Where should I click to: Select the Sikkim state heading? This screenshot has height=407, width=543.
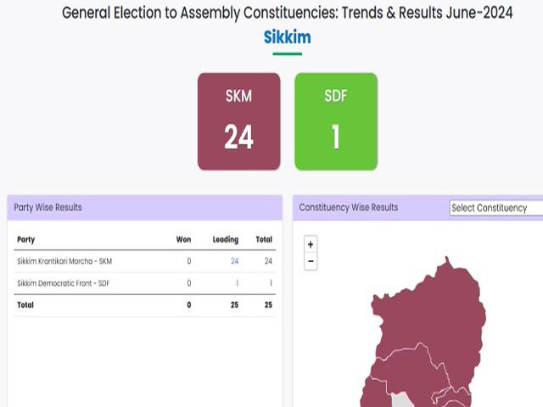tap(287, 36)
